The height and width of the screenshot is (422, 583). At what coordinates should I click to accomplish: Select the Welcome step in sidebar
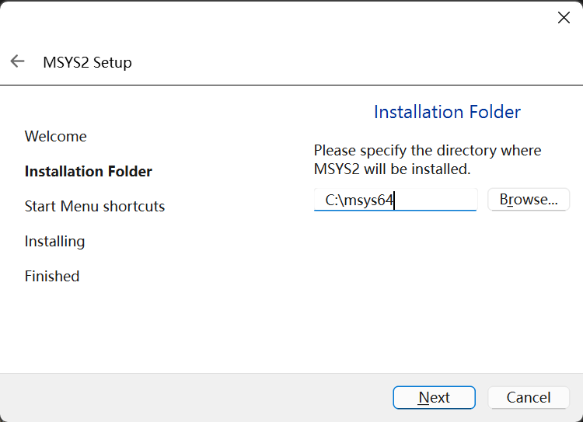(56, 136)
